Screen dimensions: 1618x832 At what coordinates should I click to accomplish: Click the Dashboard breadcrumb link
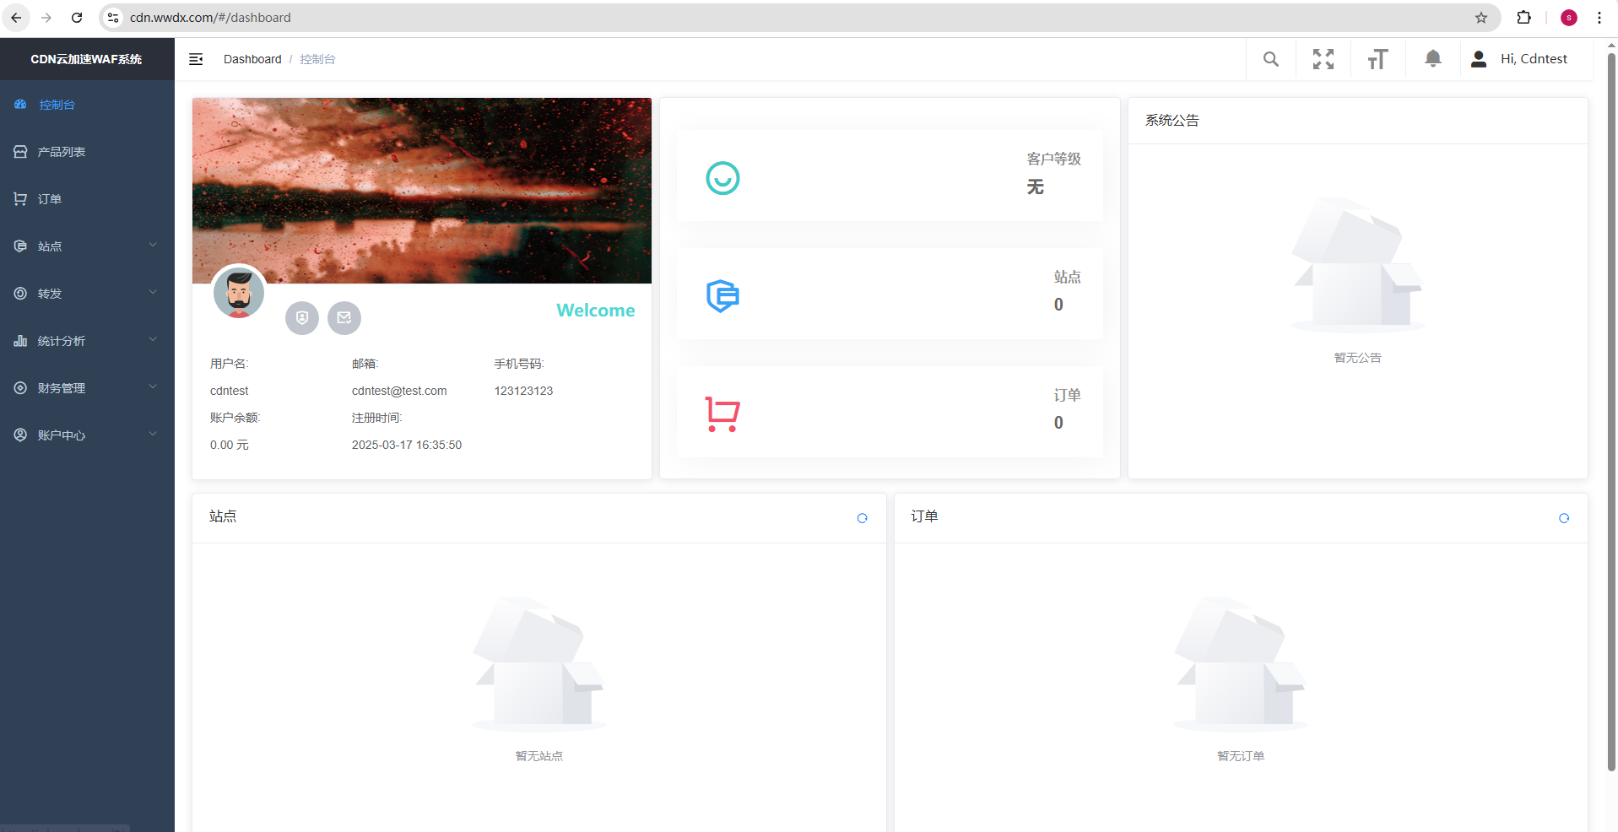tap(252, 59)
